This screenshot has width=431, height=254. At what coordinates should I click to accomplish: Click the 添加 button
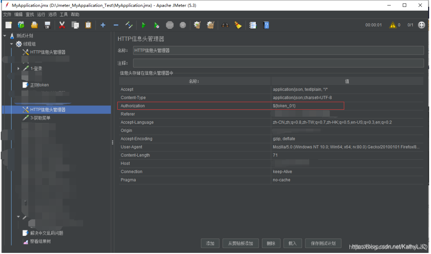(x=210, y=243)
